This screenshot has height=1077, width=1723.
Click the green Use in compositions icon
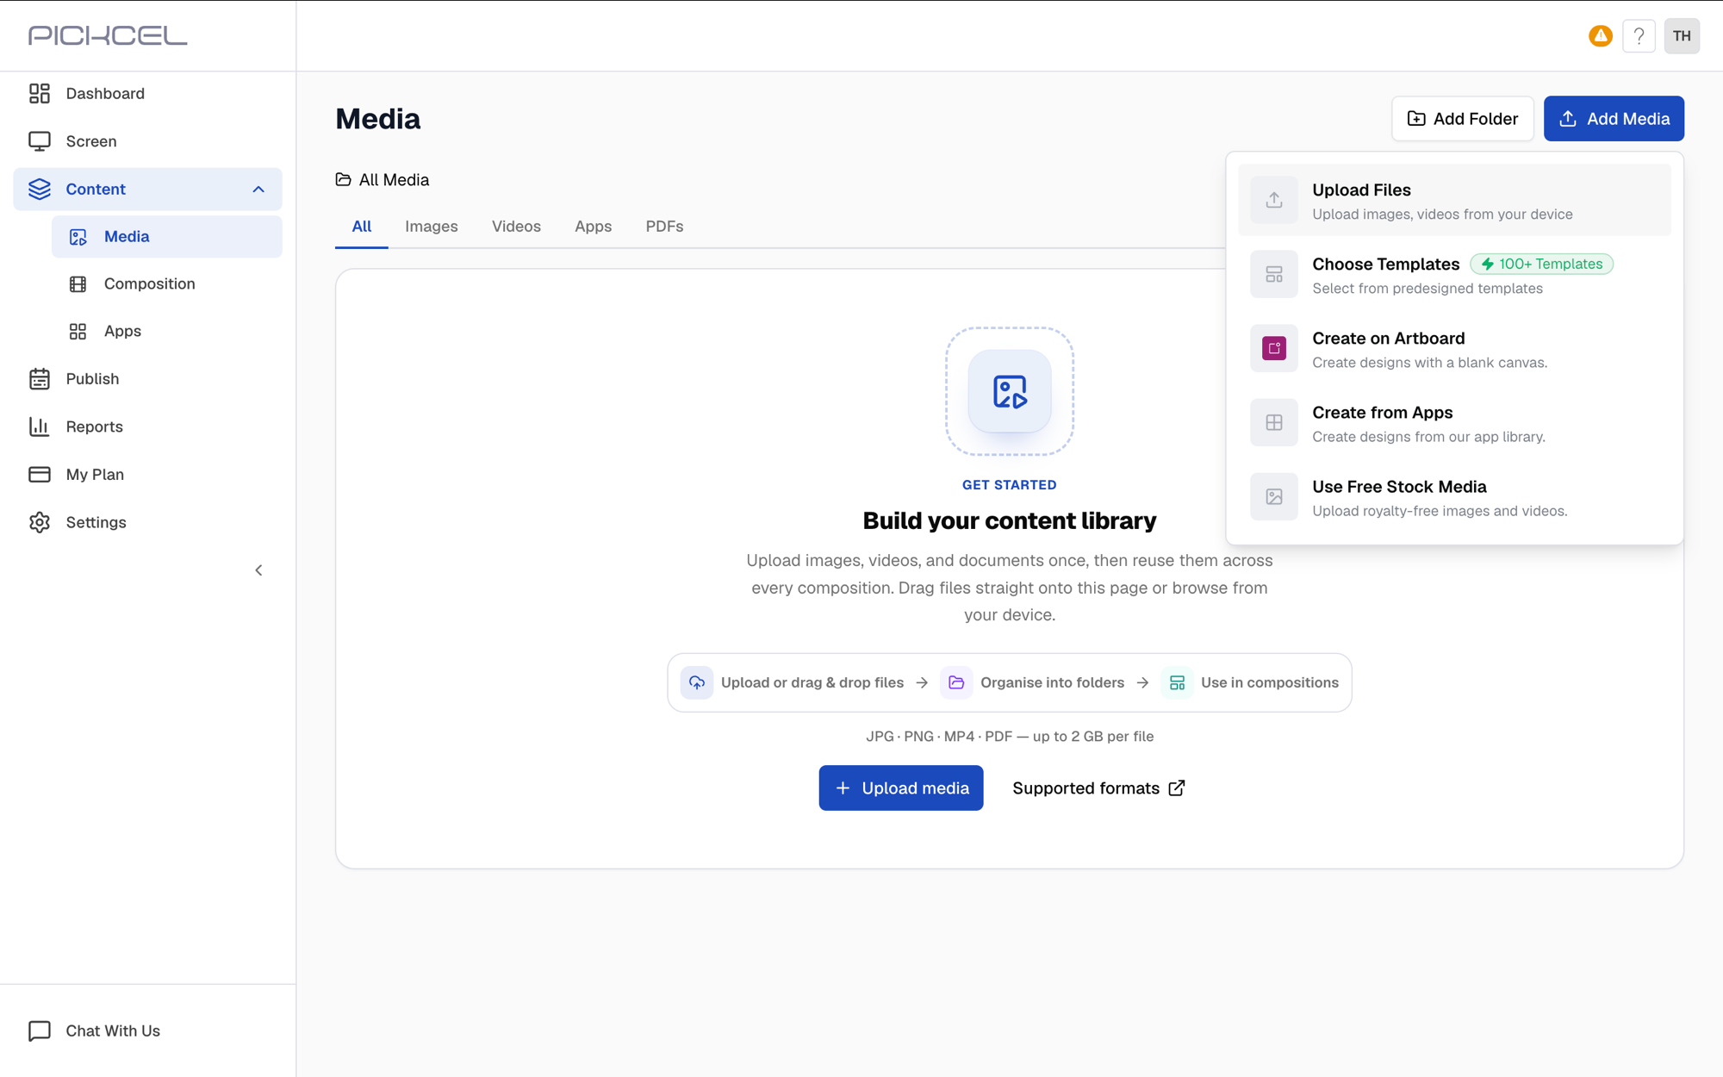click(x=1177, y=682)
